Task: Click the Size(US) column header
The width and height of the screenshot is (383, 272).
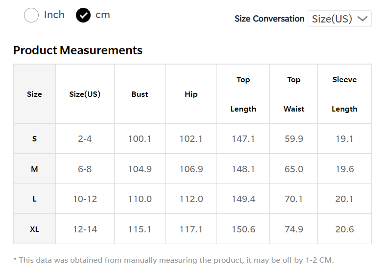Action: point(85,94)
